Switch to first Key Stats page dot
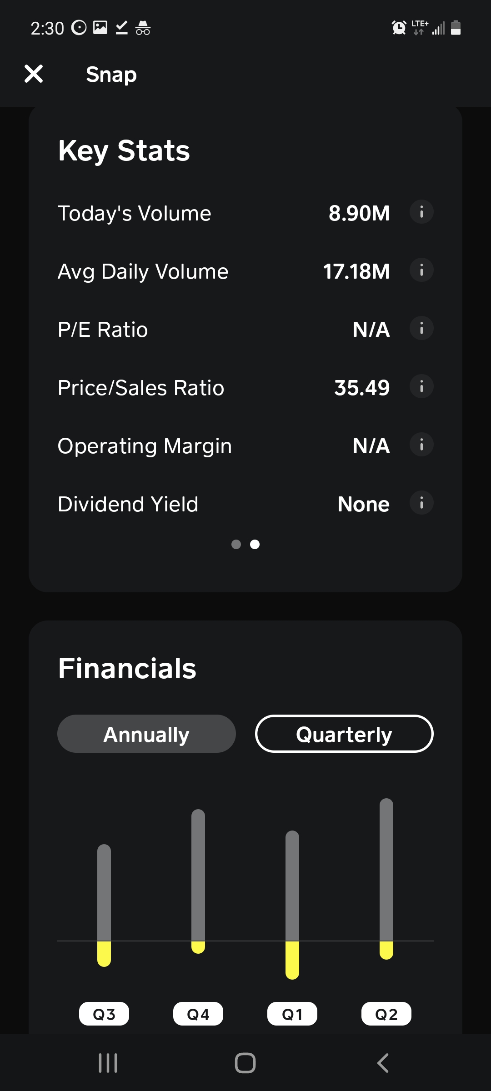Image resolution: width=491 pixels, height=1091 pixels. (236, 544)
